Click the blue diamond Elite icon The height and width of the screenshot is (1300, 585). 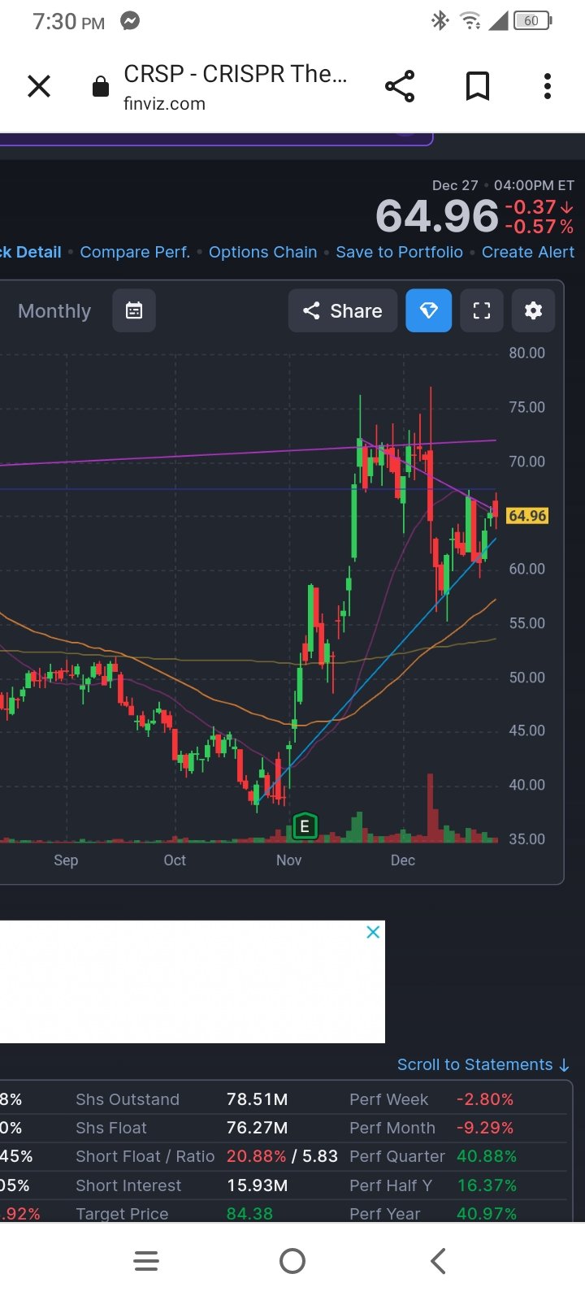coord(429,310)
